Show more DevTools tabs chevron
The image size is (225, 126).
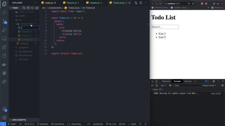pos(195,81)
